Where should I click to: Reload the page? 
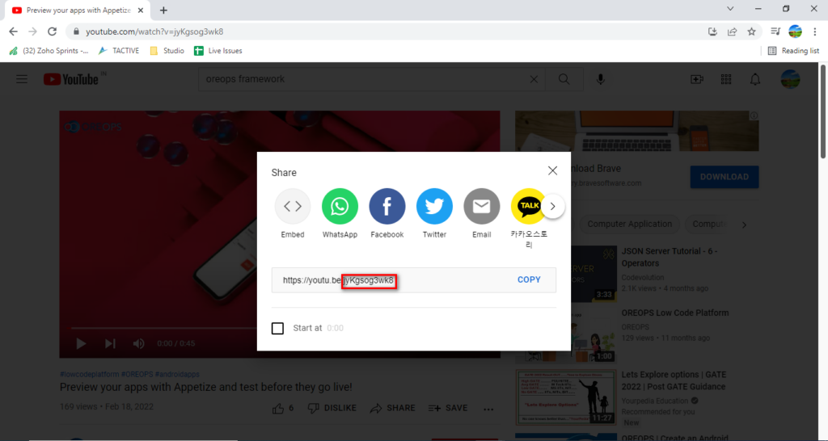pos(52,31)
